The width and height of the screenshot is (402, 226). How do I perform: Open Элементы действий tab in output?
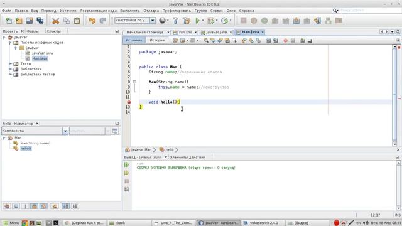(x=188, y=158)
